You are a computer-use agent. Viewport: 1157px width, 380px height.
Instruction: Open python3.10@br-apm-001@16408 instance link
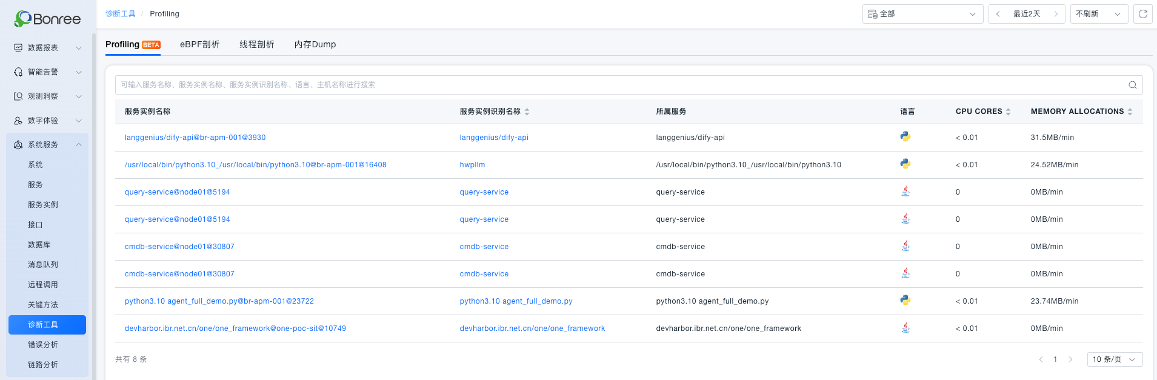tap(256, 165)
